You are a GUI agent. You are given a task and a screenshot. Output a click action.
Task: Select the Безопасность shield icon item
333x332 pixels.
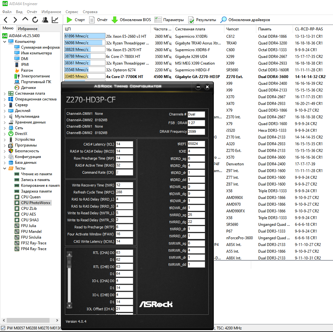[24, 151]
